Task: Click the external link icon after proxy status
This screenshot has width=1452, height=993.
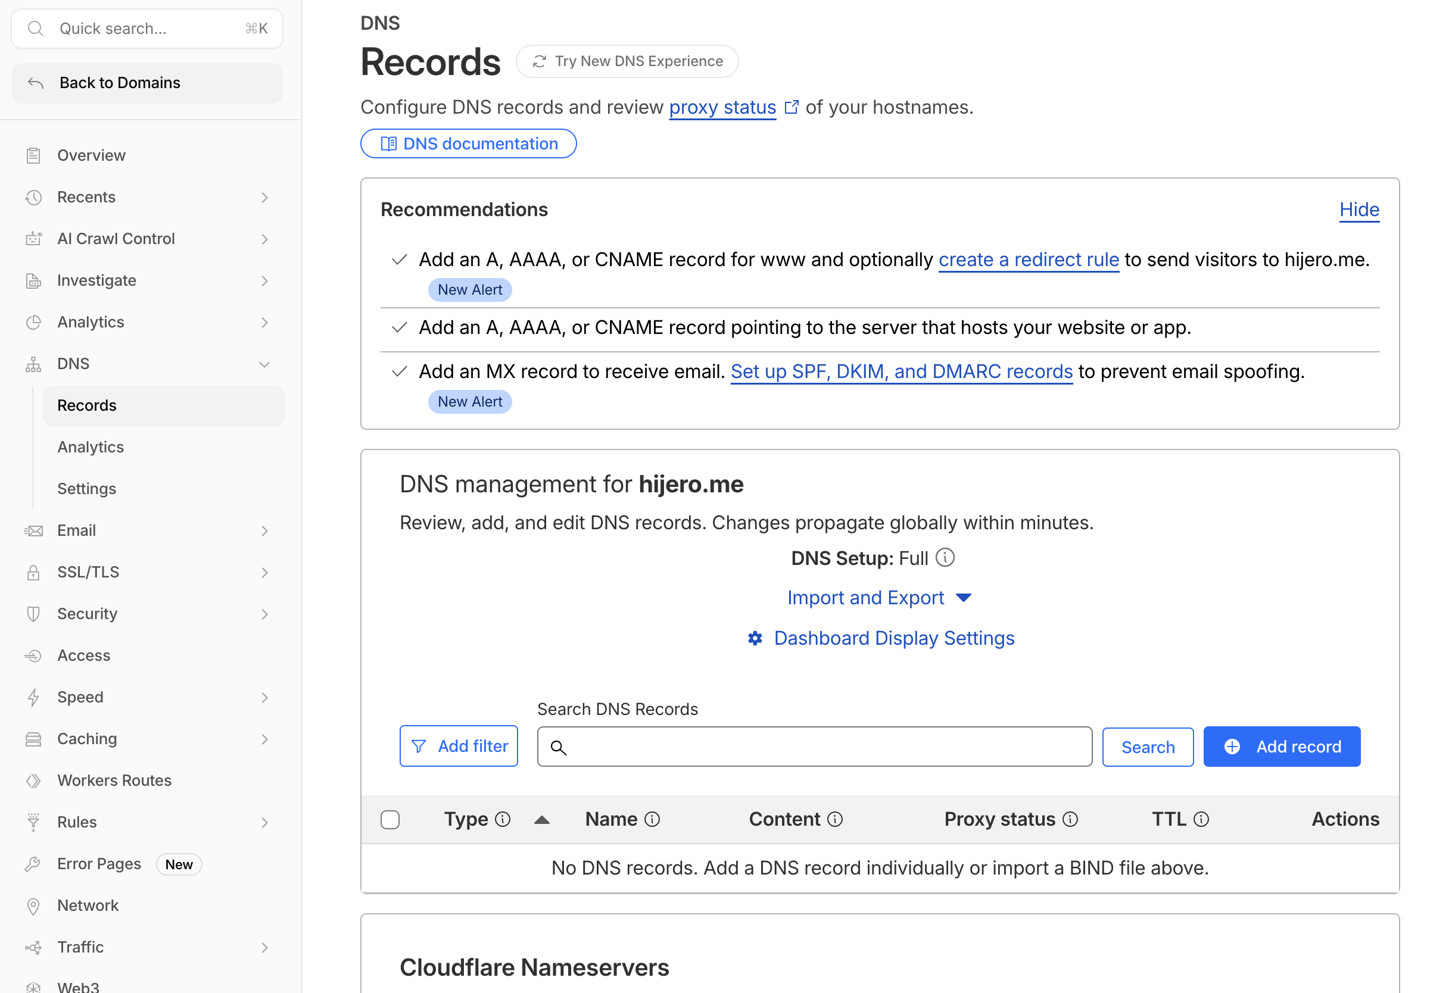Action: [791, 107]
